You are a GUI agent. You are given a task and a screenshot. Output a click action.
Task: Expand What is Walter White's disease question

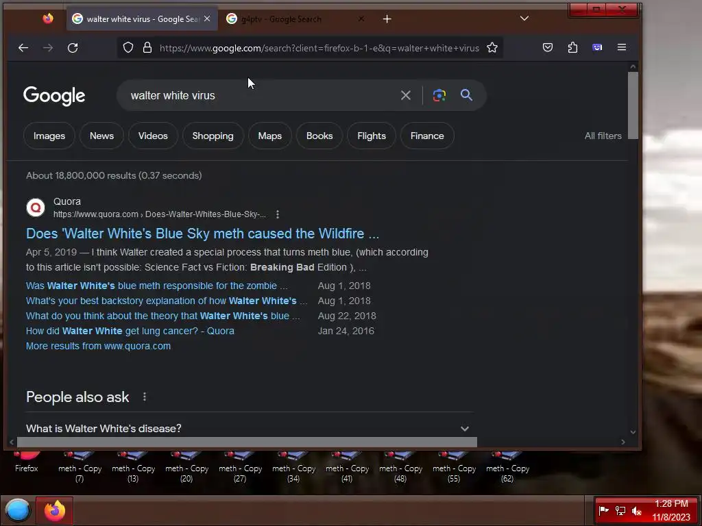tap(249, 429)
